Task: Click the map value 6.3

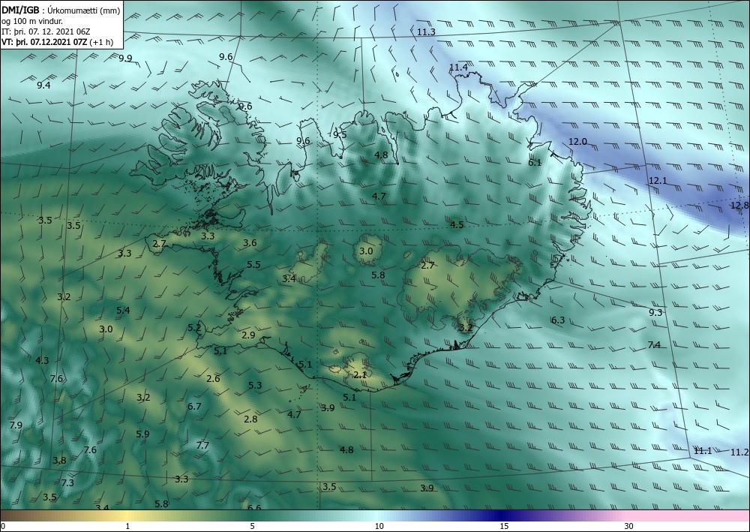Action: (558, 320)
